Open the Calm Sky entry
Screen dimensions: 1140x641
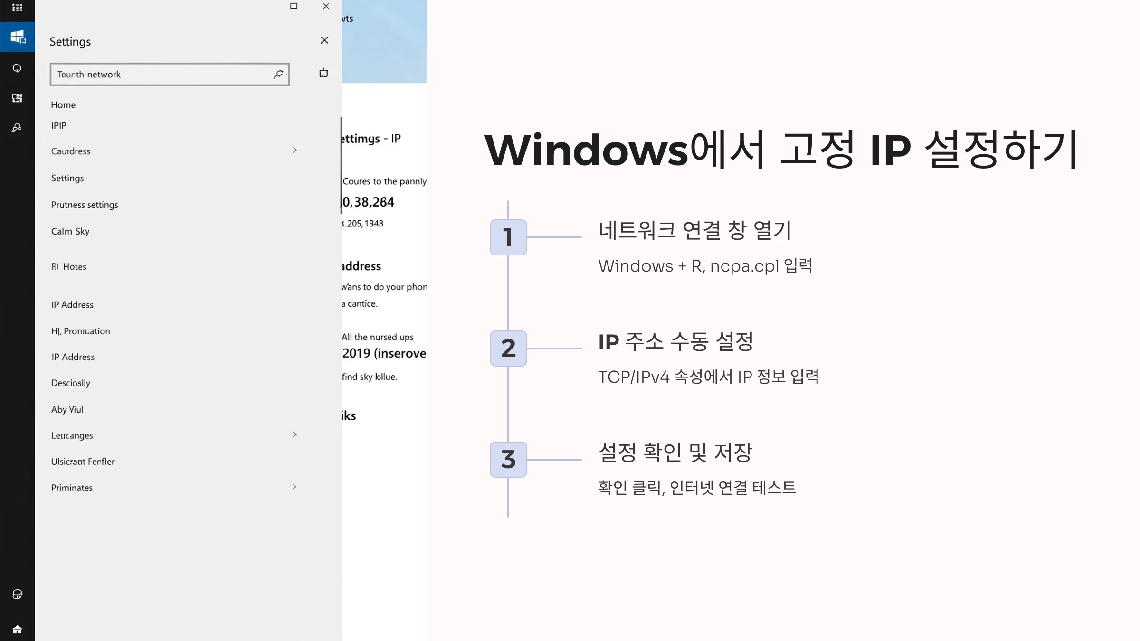[70, 231]
